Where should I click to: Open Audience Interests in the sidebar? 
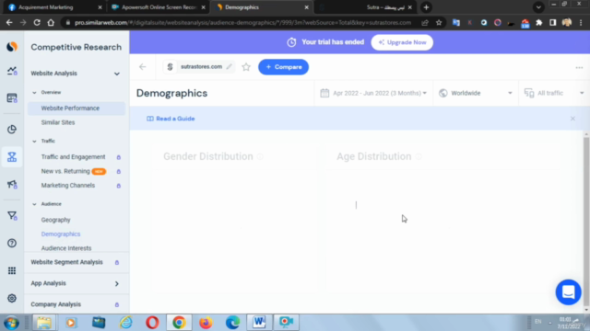(66, 248)
